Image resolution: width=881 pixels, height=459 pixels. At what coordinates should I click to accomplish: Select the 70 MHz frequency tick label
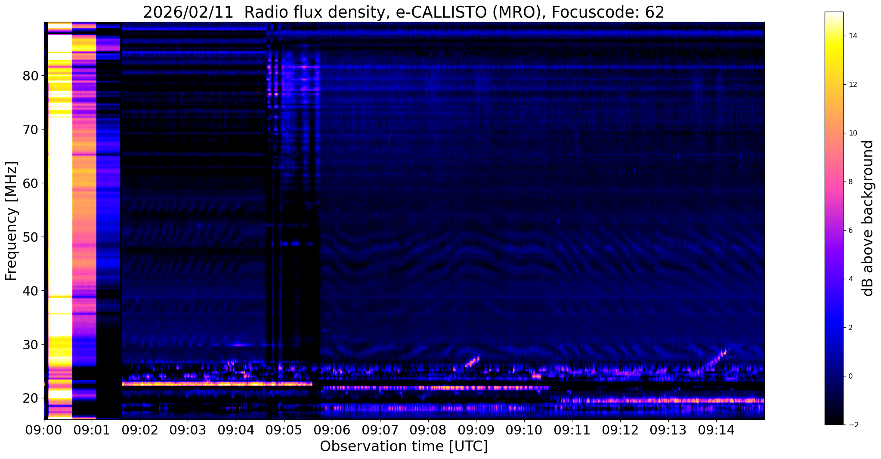(31, 129)
